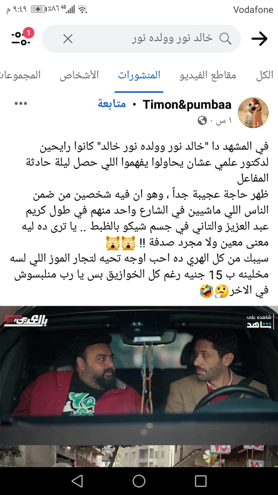
Task: Switch to the الكل tab
Action: 264,75
